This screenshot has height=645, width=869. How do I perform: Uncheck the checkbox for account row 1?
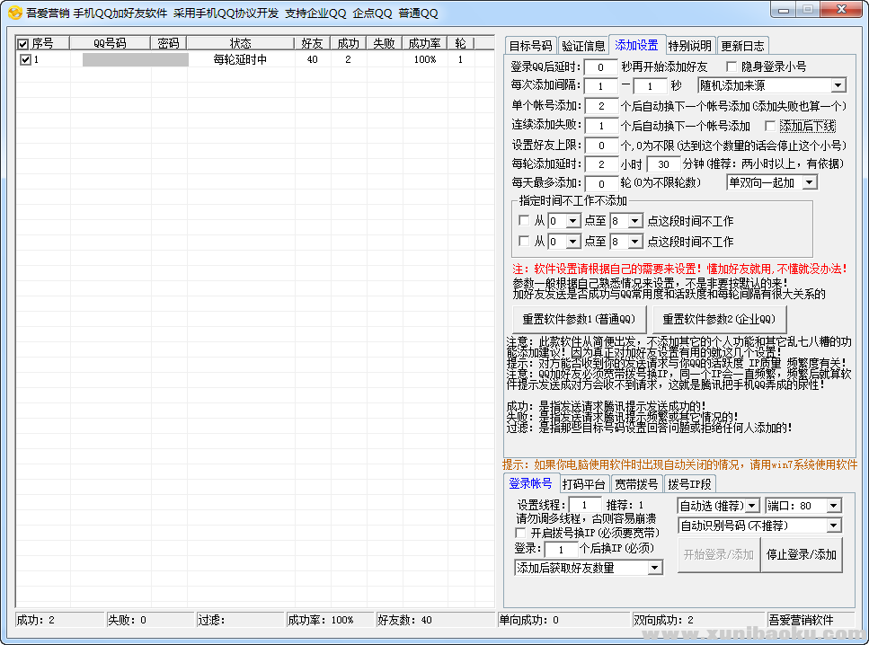point(25,60)
